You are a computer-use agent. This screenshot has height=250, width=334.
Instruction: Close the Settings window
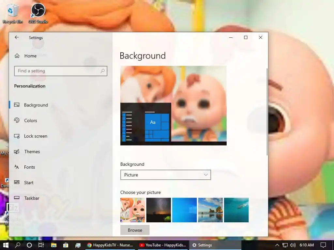261,37
